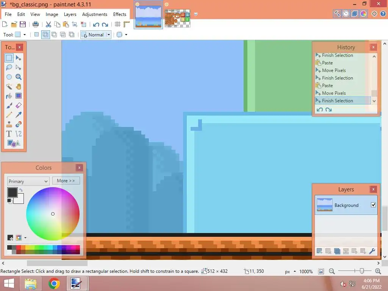Select the Eraser tool

(x=18, y=105)
